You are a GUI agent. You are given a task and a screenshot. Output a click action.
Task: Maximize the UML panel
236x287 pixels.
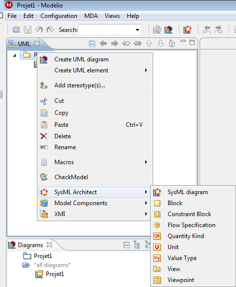tap(192, 42)
